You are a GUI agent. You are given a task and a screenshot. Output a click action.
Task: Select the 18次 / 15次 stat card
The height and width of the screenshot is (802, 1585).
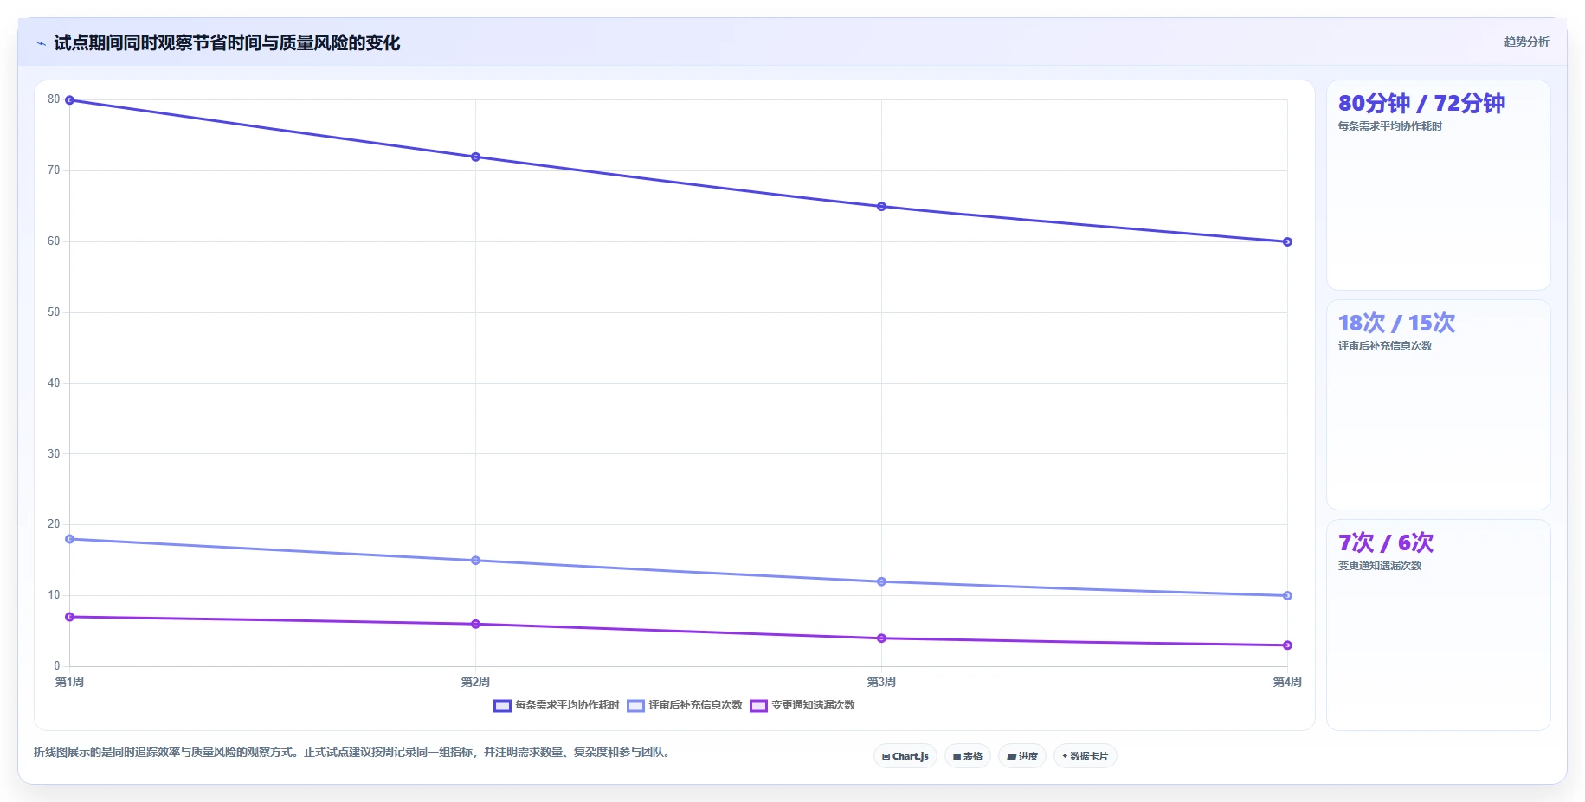[1438, 405]
